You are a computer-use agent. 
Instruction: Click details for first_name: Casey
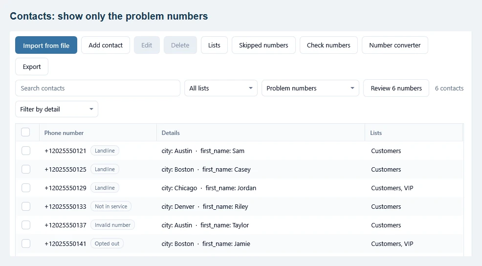206,170
